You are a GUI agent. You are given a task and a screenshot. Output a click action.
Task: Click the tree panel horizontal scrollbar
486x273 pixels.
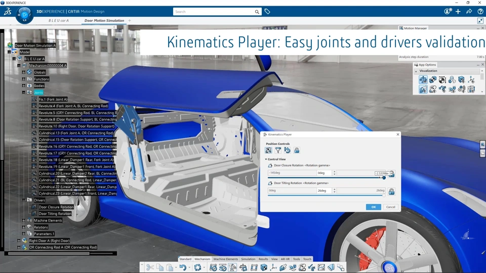pos(49,253)
